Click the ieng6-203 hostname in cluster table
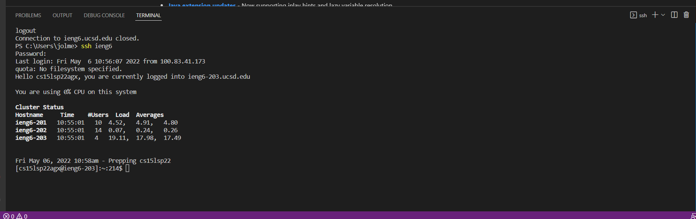The height and width of the screenshot is (219, 696). [31, 138]
